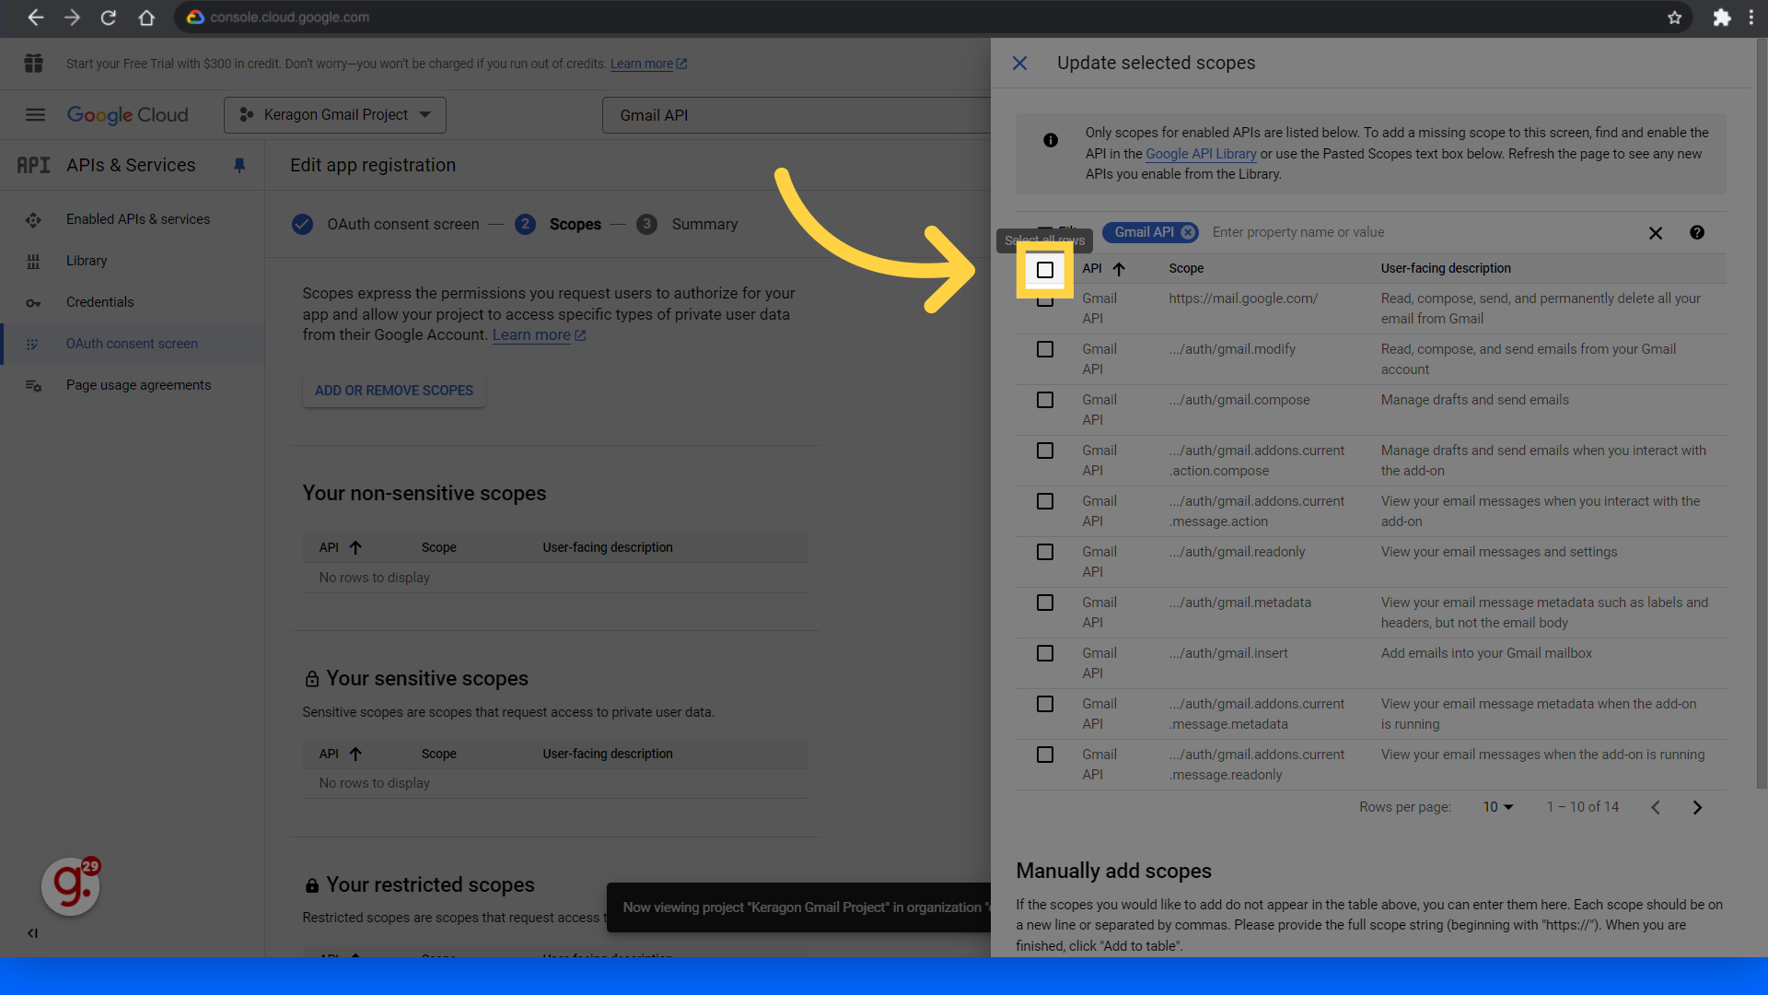Check the gmail.modify scope checkbox
This screenshot has width=1768, height=995.
(1045, 349)
